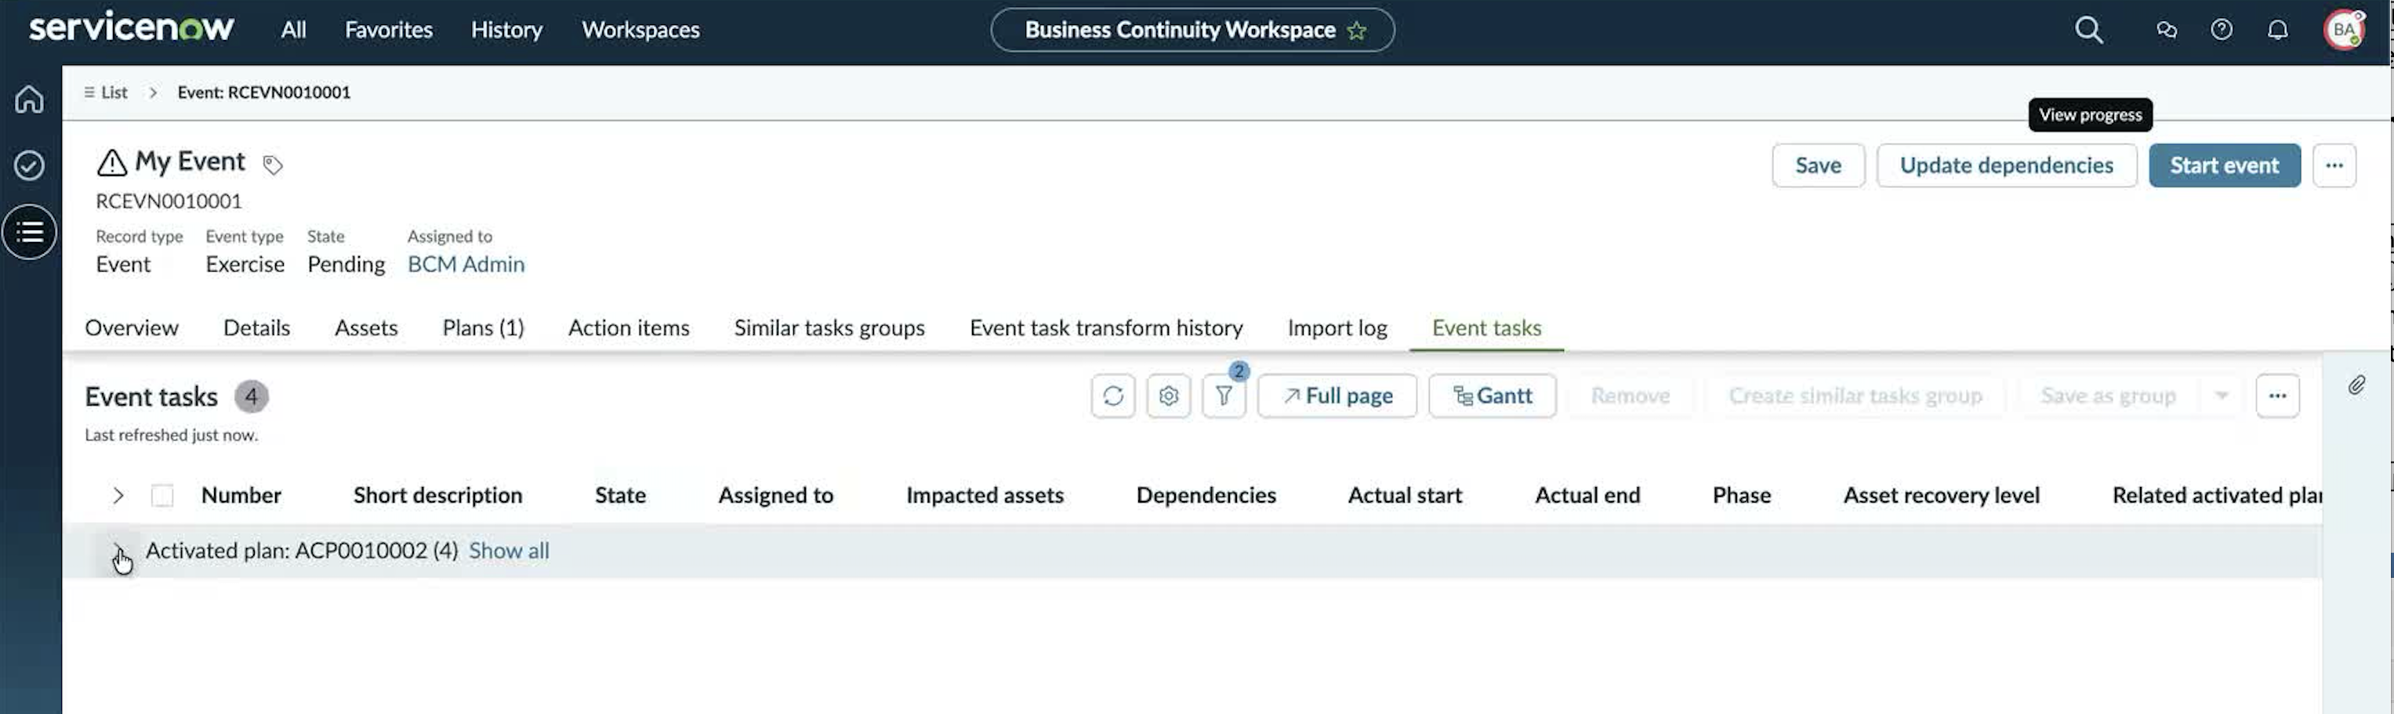2394x714 pixels.
Task: Open the help question mark icon
Action: point(2221,30)
